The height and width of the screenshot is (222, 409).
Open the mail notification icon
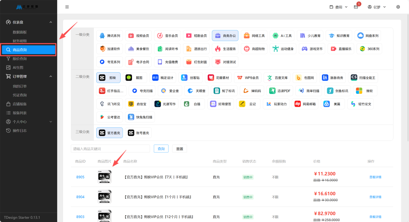[x=356, y=7]
